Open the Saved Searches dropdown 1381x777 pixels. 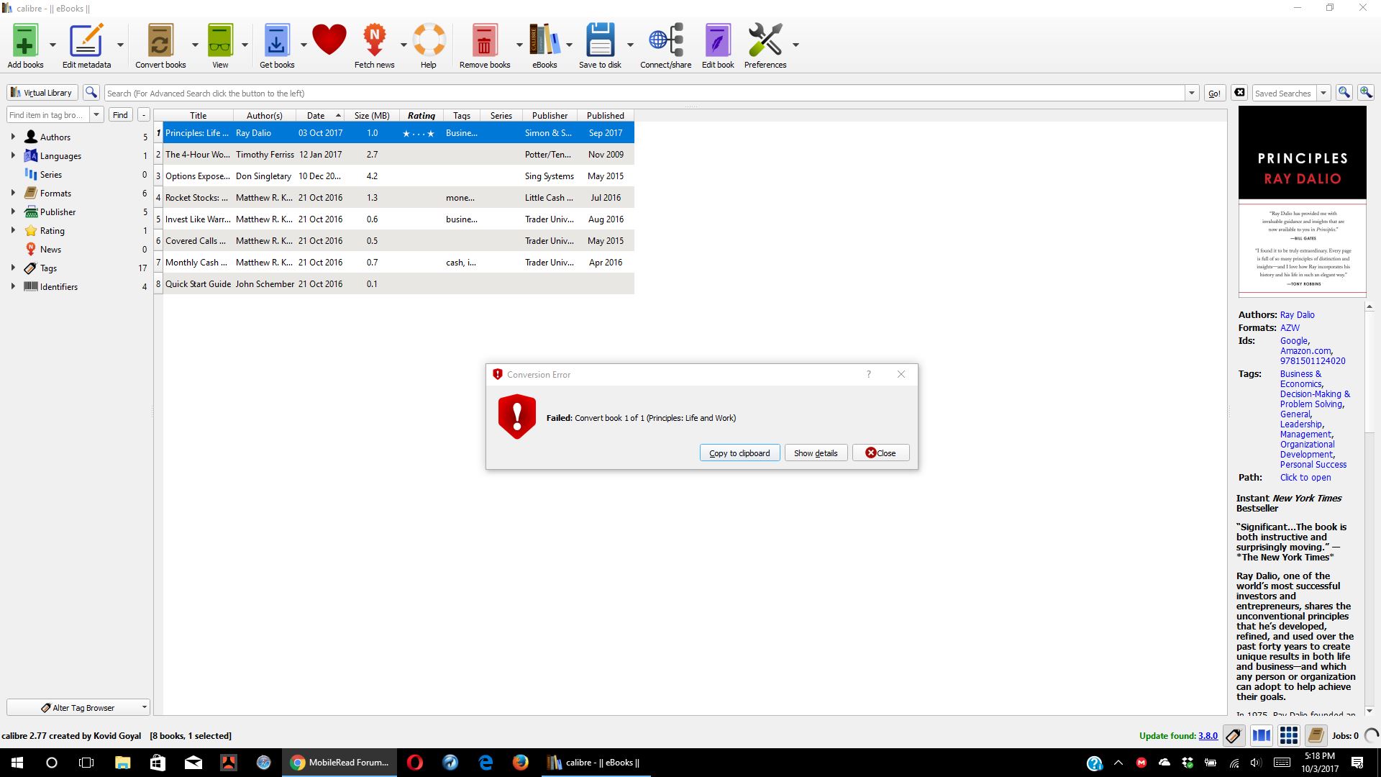1323,94
